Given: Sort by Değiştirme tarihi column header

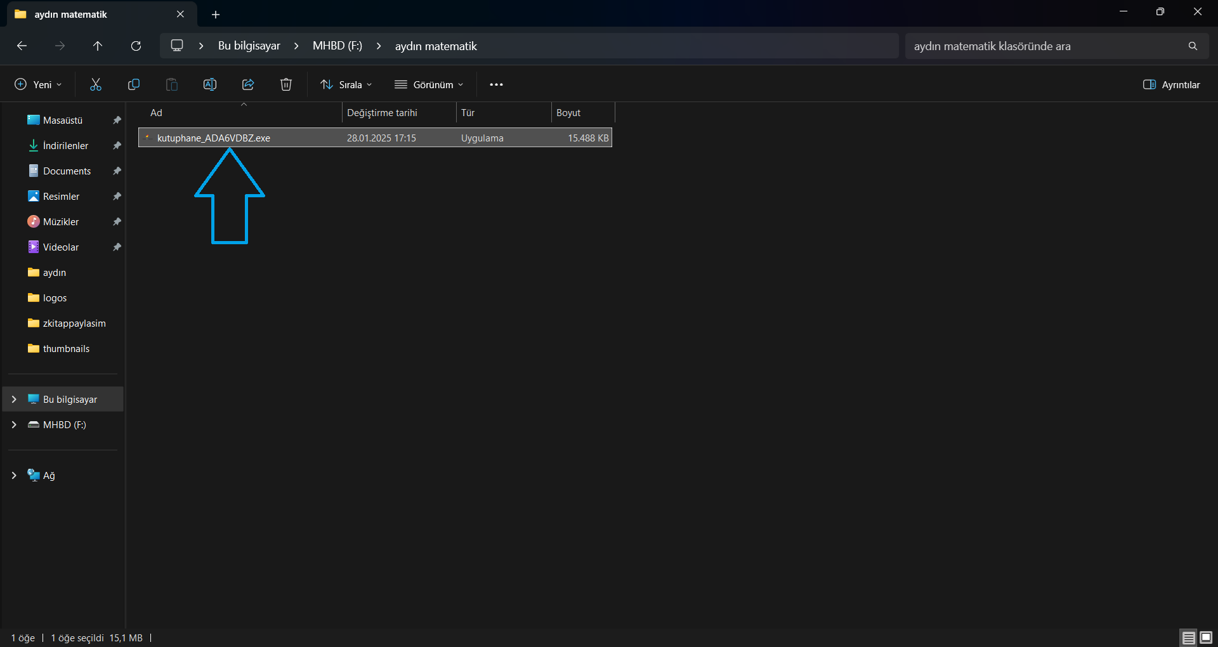Looking at the screenshot, I should (x=382, y=113).
